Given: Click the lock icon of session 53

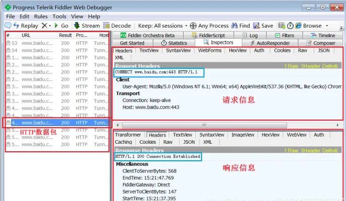Looking at the screenshot, I should [9, 43].
